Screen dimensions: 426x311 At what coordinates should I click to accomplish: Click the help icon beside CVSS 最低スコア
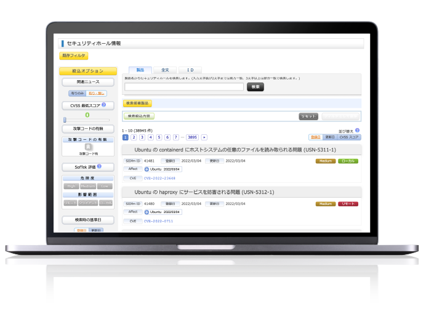[x=103, y=105]
